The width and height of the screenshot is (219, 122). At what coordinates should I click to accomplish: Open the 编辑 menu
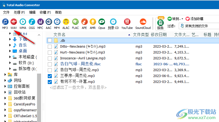[x=32, y=12]
